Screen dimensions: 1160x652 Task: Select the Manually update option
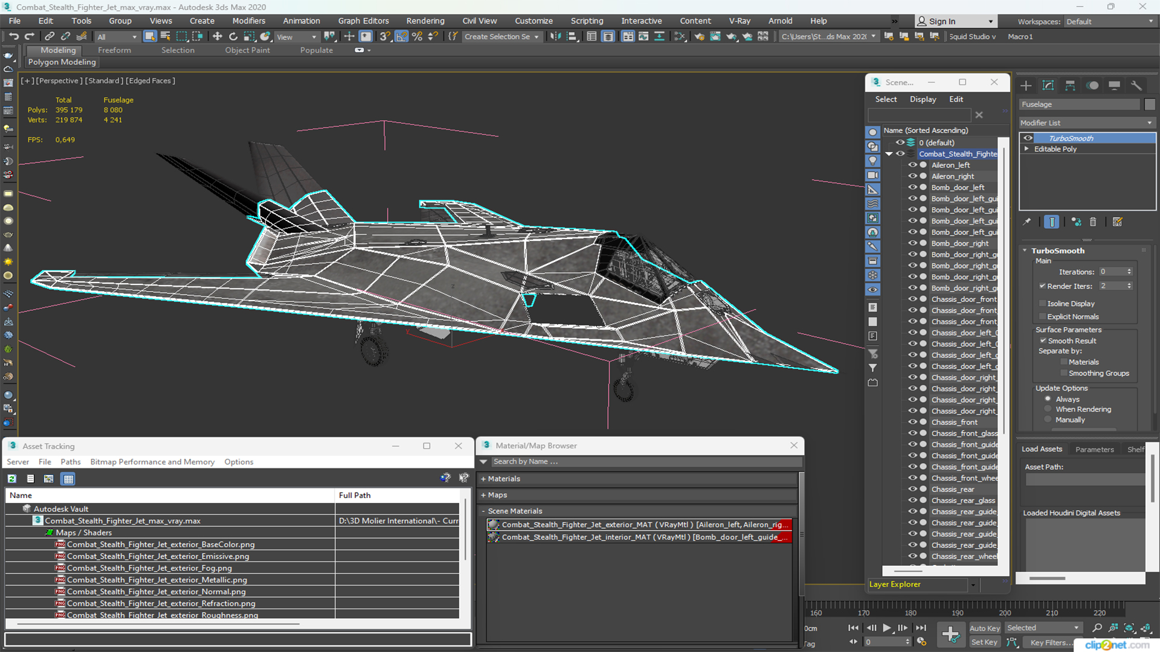[x=1048, y=420]
